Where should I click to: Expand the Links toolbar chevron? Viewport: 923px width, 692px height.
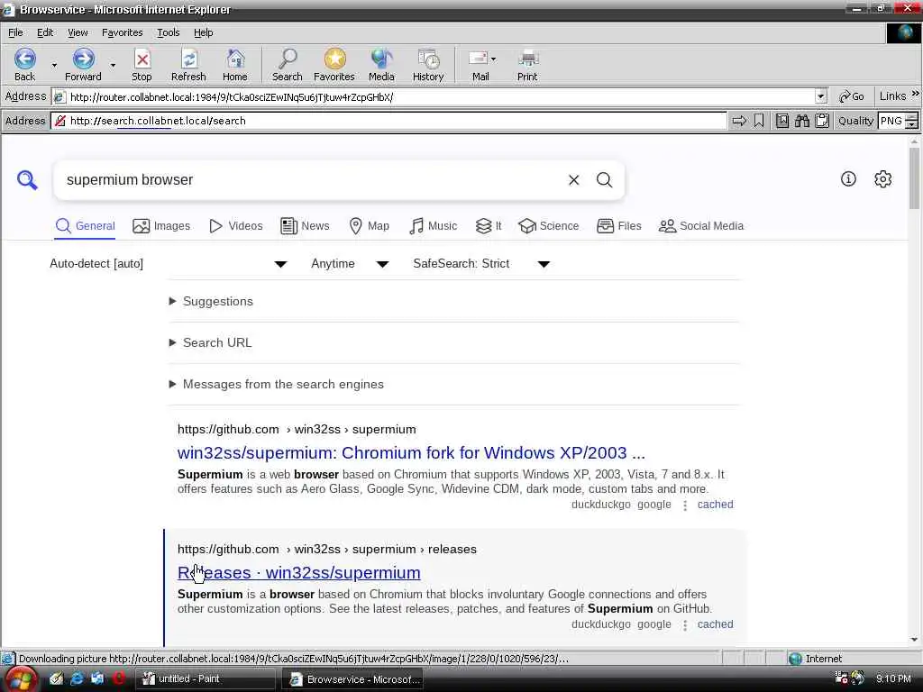pyautogui.click(x=915, y=94)
